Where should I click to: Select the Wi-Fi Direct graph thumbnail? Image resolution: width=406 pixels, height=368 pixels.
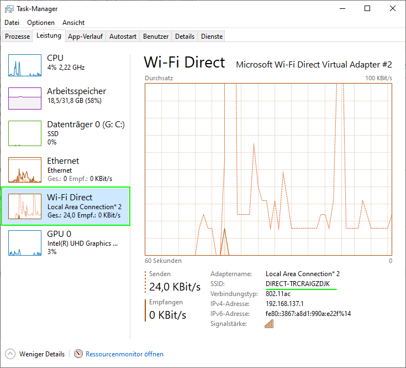click(25, 206)
